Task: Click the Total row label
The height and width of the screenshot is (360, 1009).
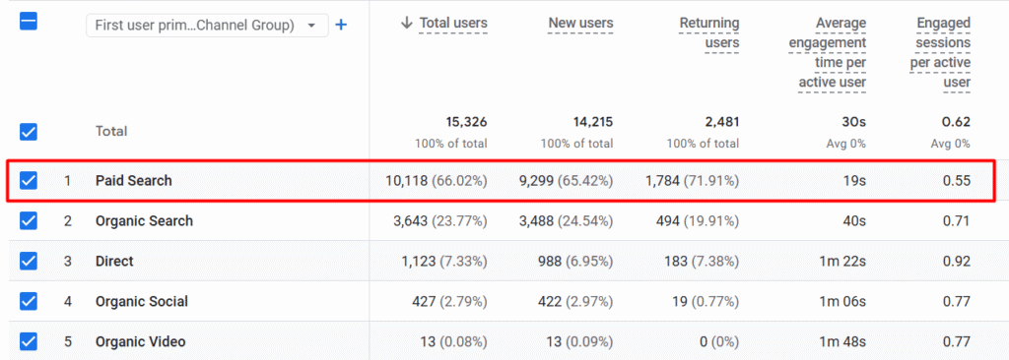Action: click(x=110, y=131)
